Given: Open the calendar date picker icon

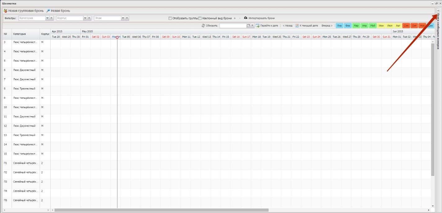Looking at the screenshot, I should click(x=248, y=26).
